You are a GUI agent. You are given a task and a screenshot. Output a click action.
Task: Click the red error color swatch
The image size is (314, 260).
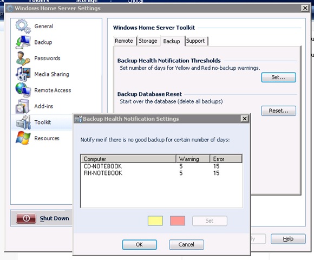pos(178,220)
